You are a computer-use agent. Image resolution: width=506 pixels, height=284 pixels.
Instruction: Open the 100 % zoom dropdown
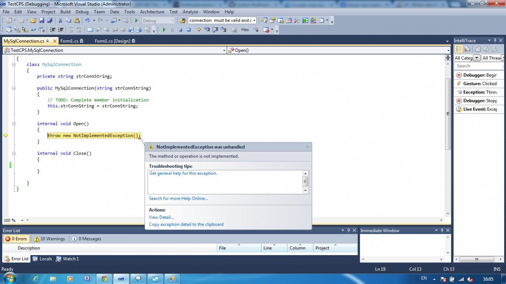22,220
